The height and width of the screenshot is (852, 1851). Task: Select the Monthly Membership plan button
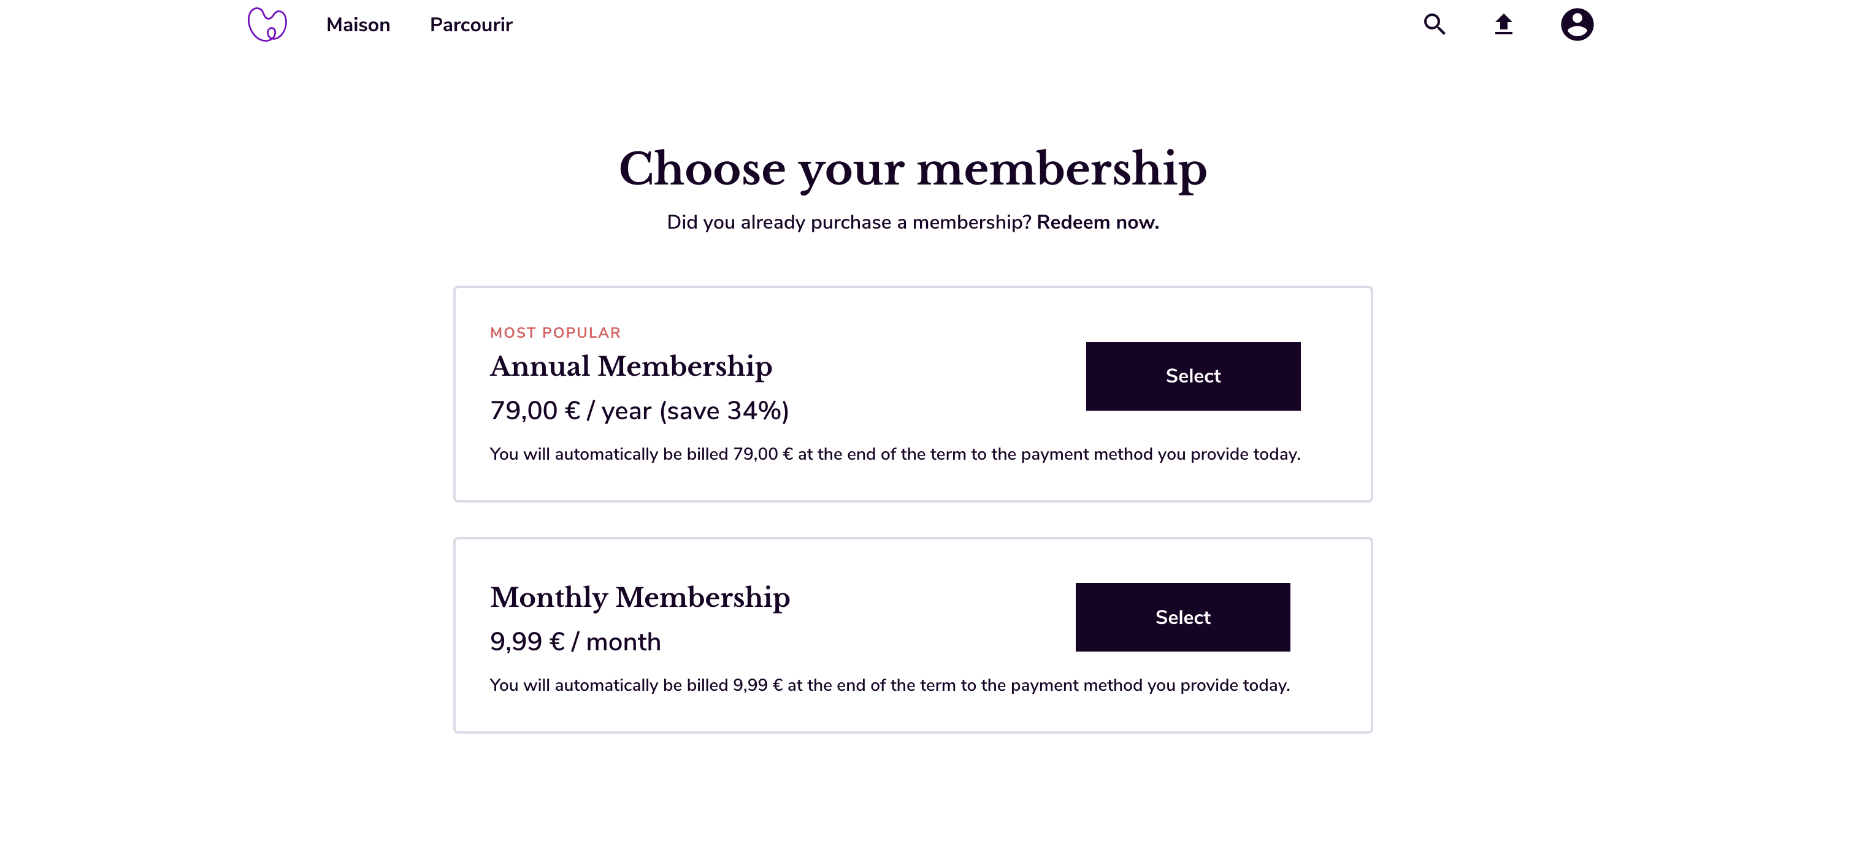[x=1182, y=617]
